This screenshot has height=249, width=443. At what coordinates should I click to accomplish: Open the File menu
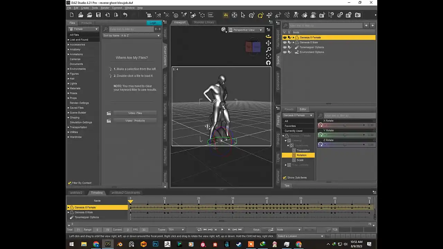[x=69, y=8]
